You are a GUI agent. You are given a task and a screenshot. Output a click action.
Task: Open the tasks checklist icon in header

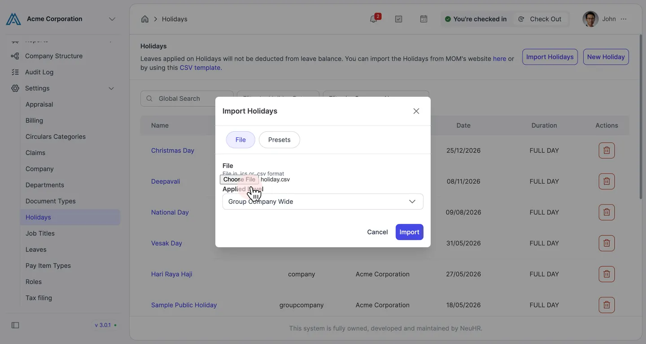coord(398,19)
